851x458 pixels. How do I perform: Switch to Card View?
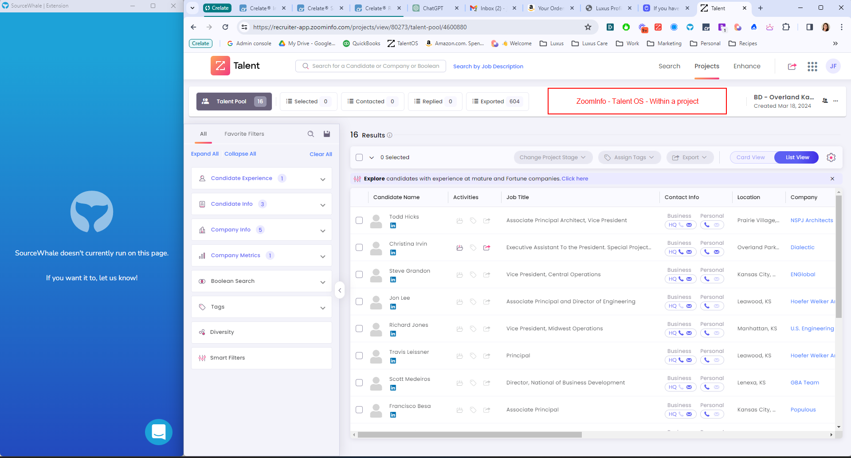(750, 157)
